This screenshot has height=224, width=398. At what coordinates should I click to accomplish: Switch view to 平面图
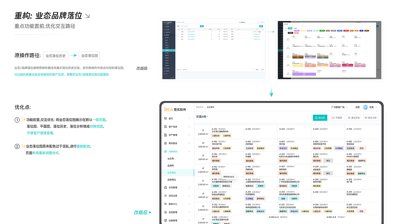coord(337,118)
